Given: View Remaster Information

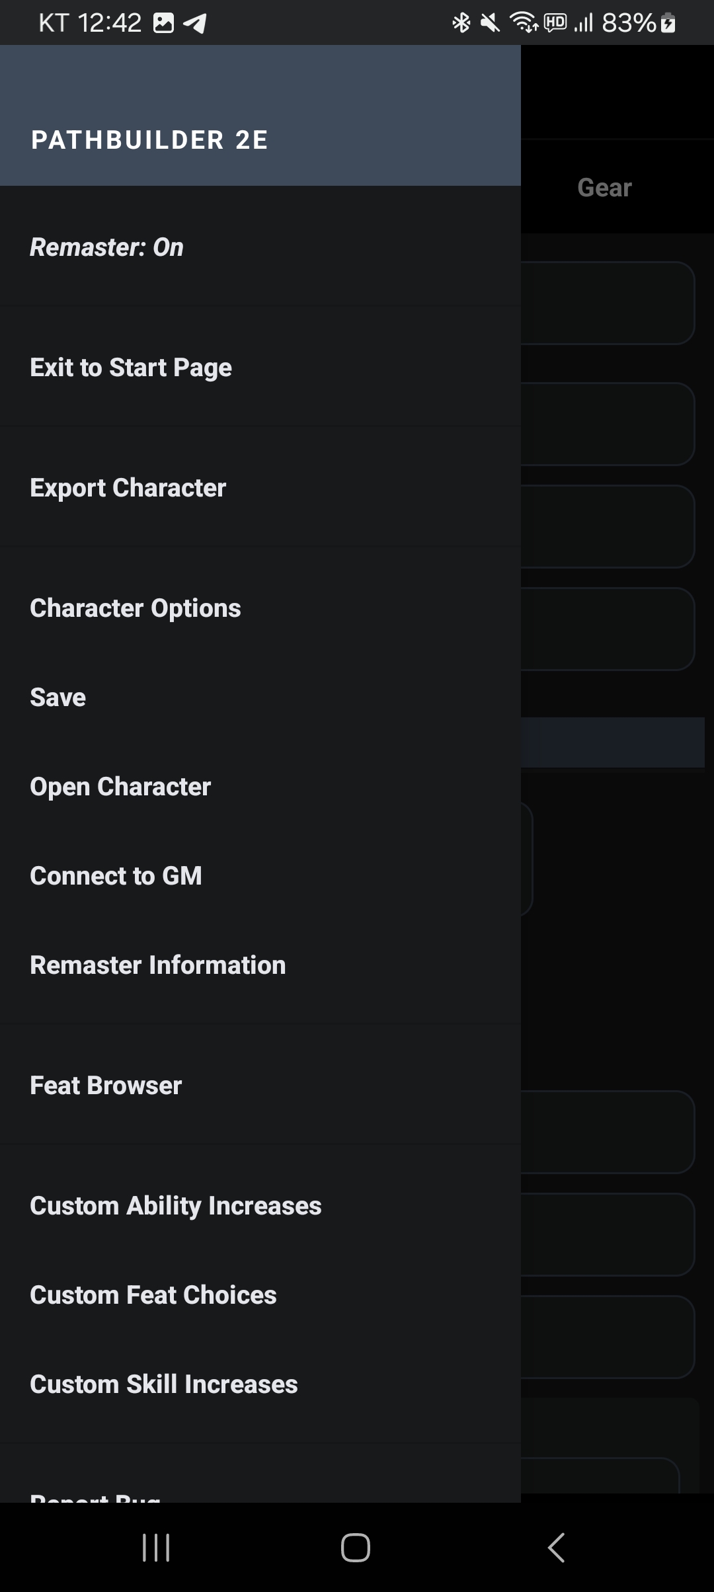Looking at the screenshot, I should coord(158,965).
